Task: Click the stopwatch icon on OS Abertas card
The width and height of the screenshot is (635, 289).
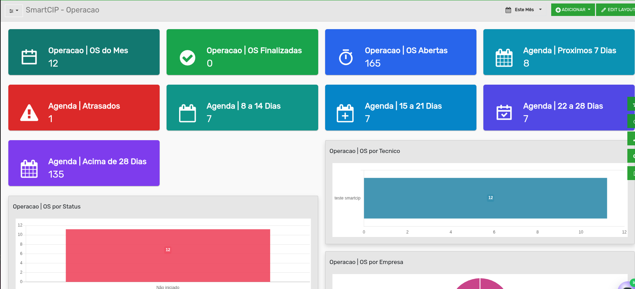Action: coord(346,57)
